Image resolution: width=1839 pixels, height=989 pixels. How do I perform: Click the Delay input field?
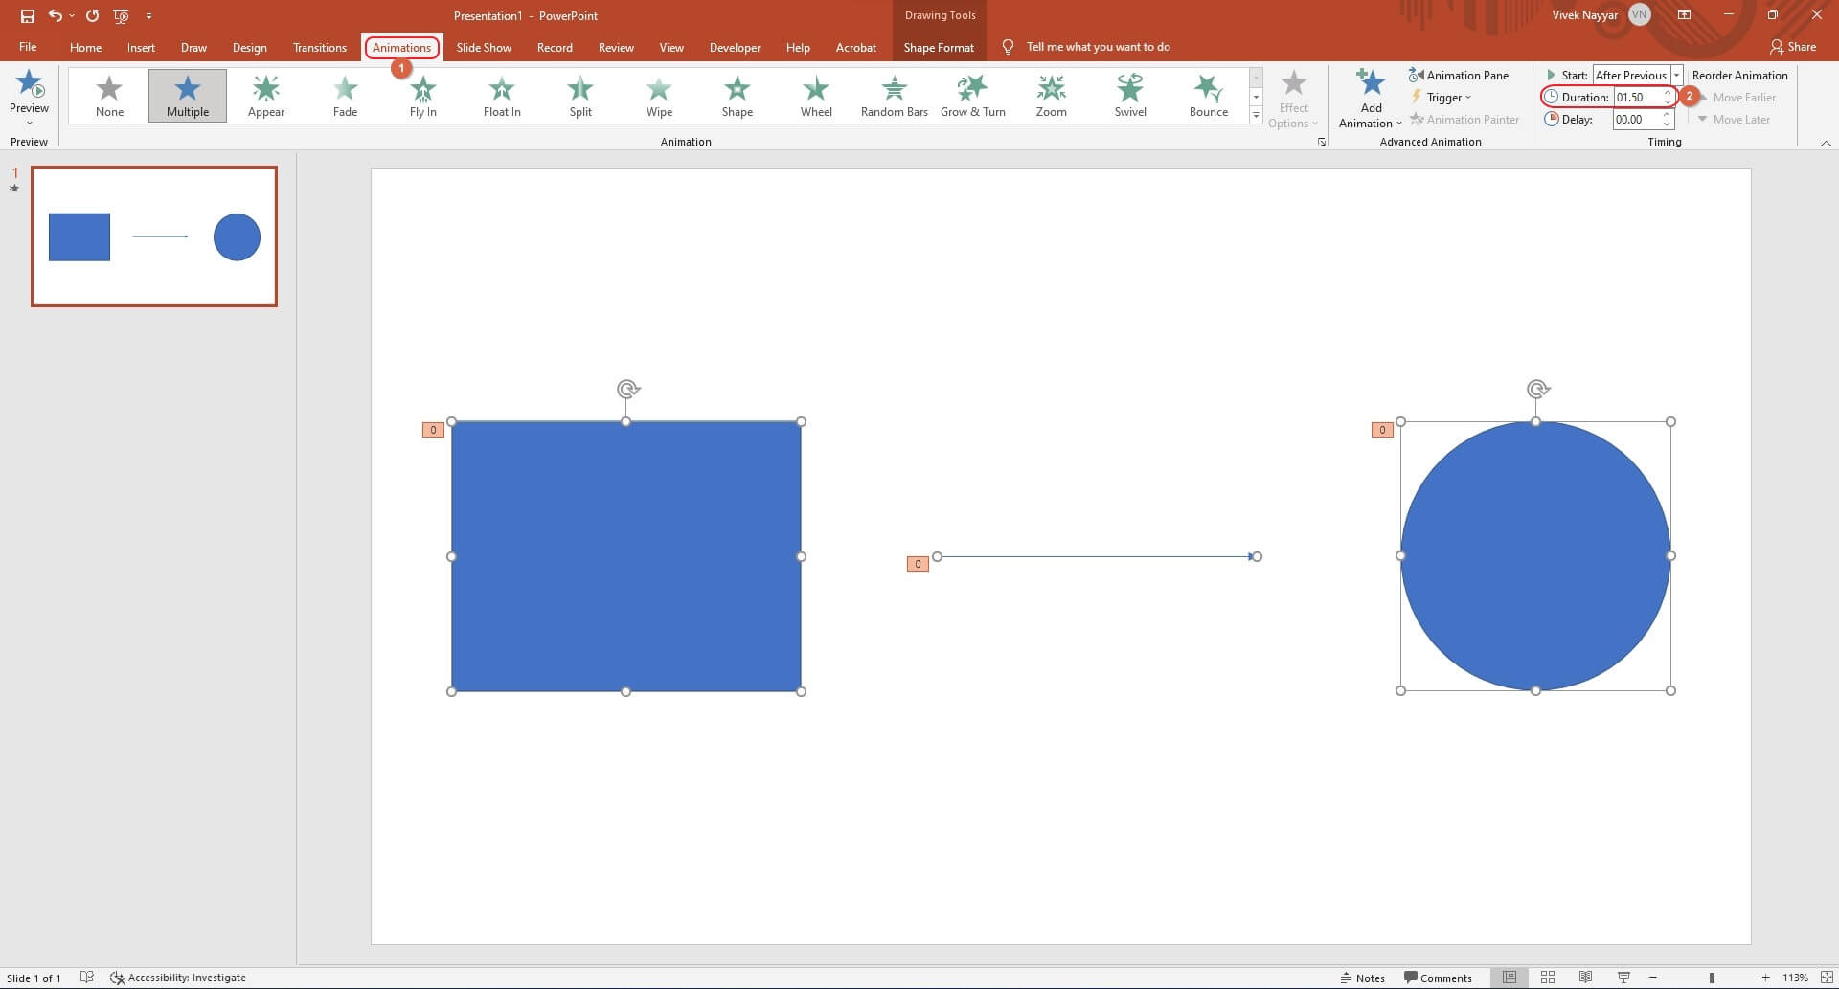1638,120
